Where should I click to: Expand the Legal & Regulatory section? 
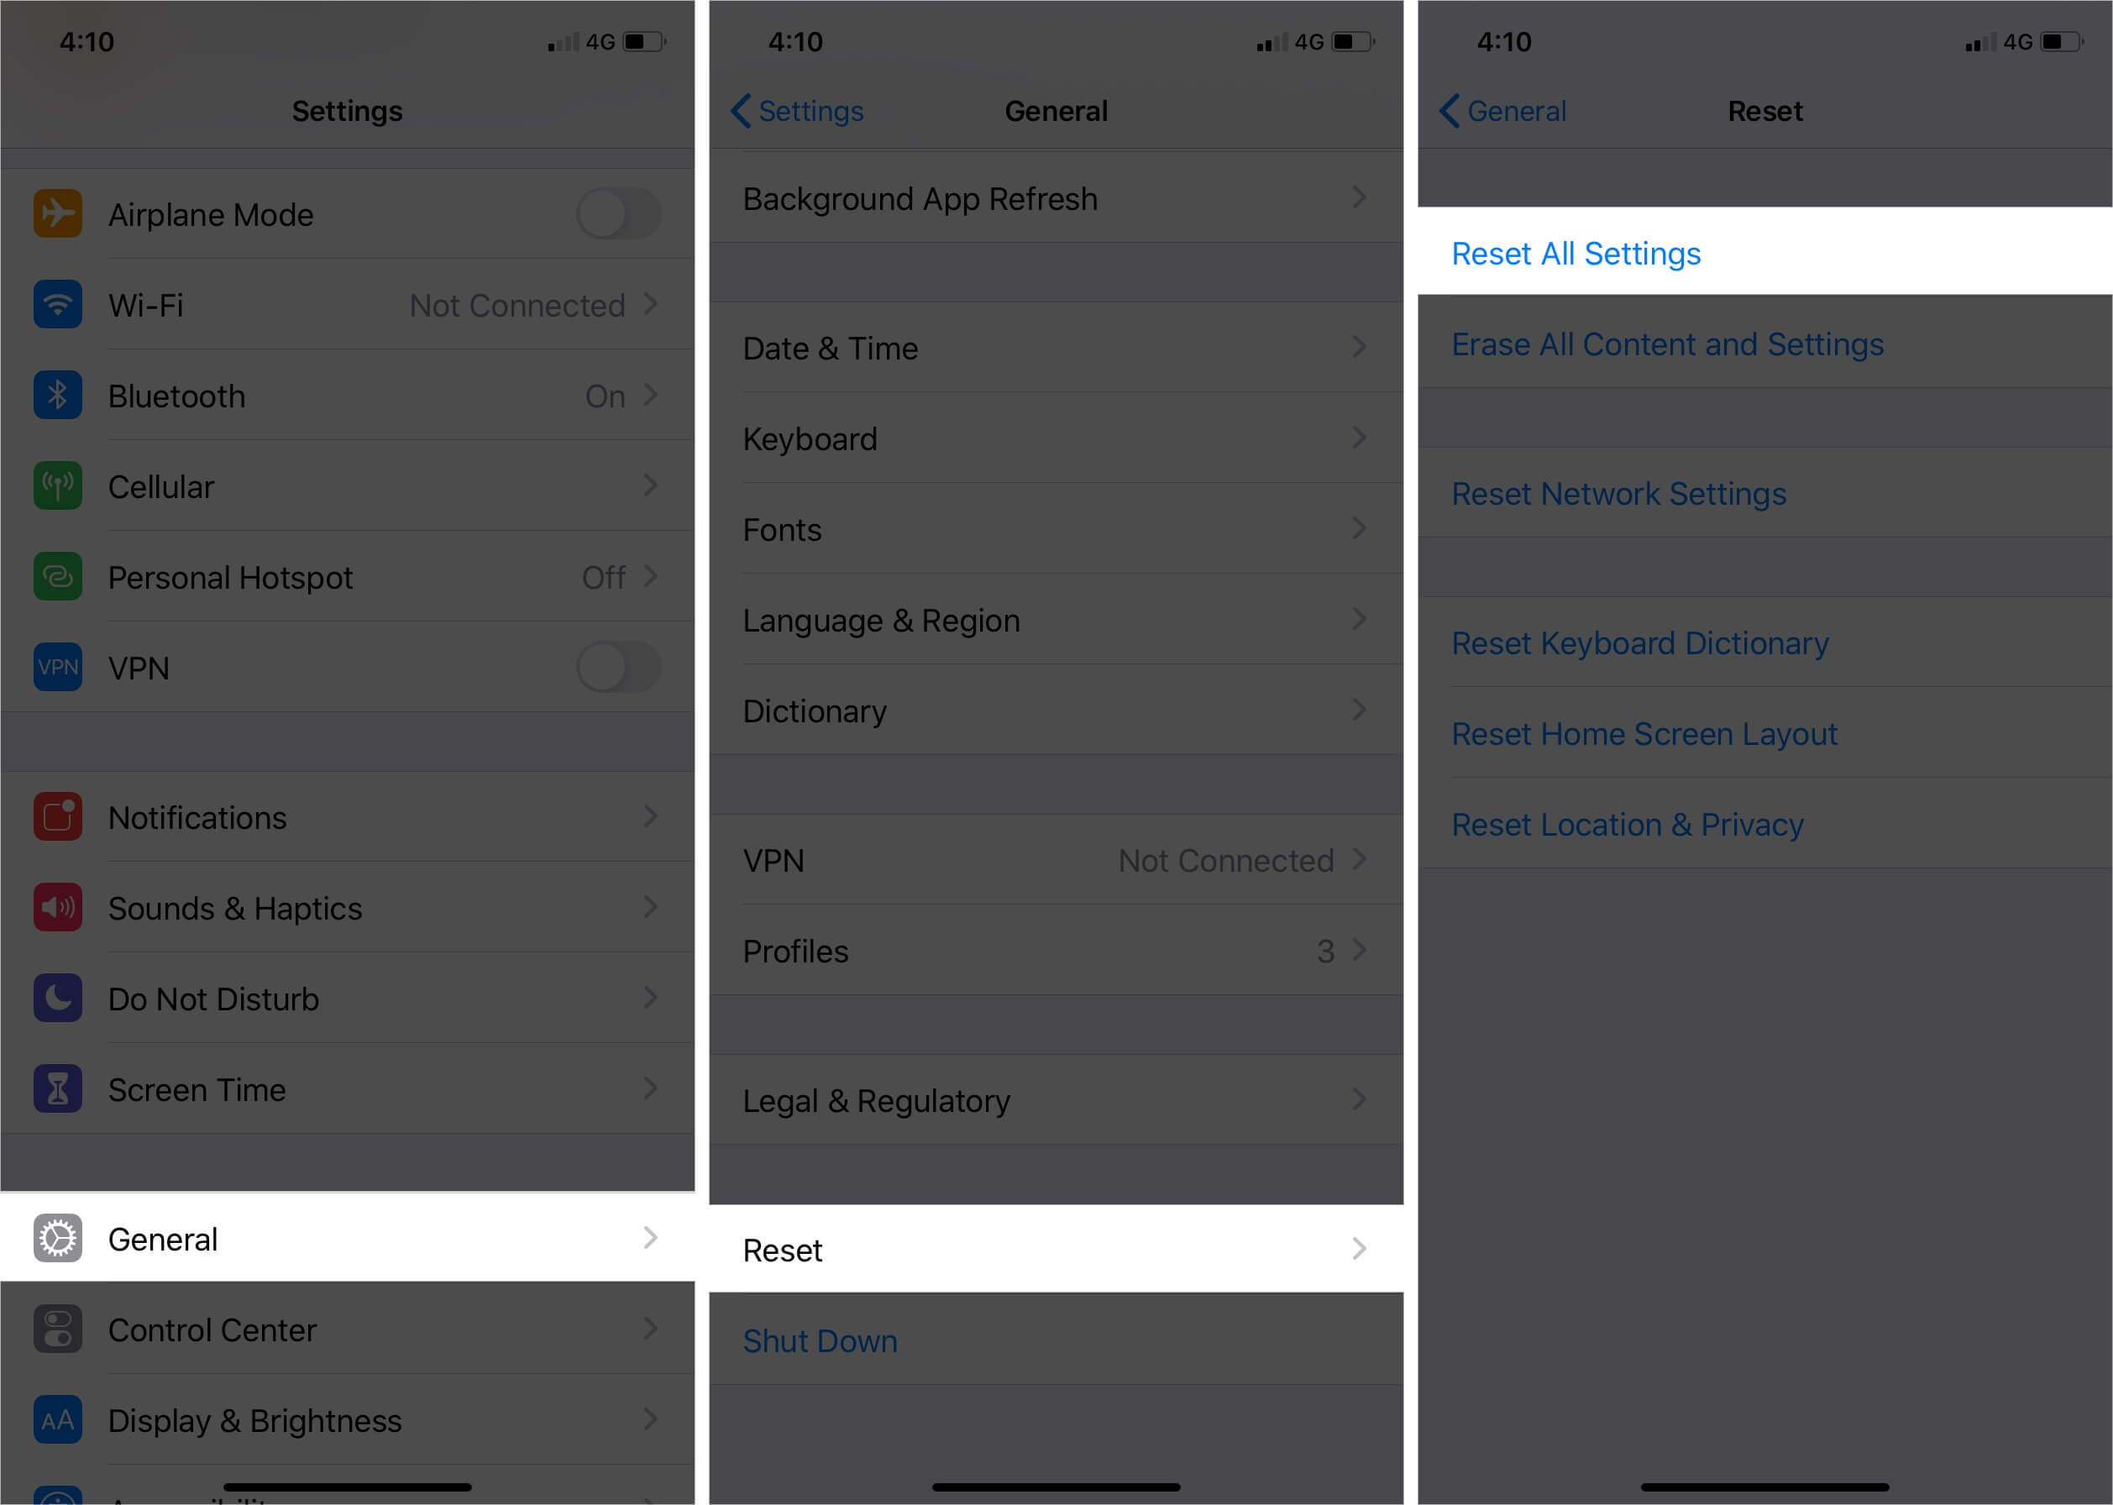tap(1055, 1099)
